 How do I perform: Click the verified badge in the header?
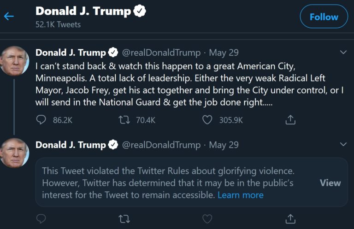tap(140, 12)
